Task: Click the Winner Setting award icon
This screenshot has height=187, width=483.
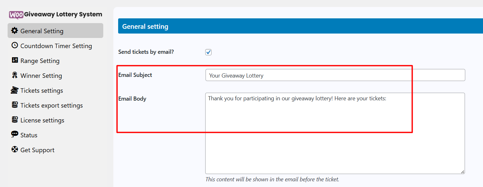Action: 15,75
